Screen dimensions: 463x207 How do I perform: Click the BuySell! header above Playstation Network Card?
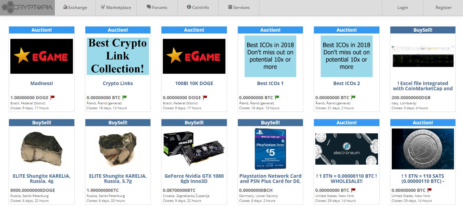[270, 123]
